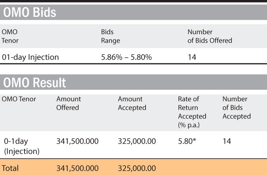This screenshot has height=175, width=267.
Task: Click the OMO Bids section header
Action: point(30,12)
